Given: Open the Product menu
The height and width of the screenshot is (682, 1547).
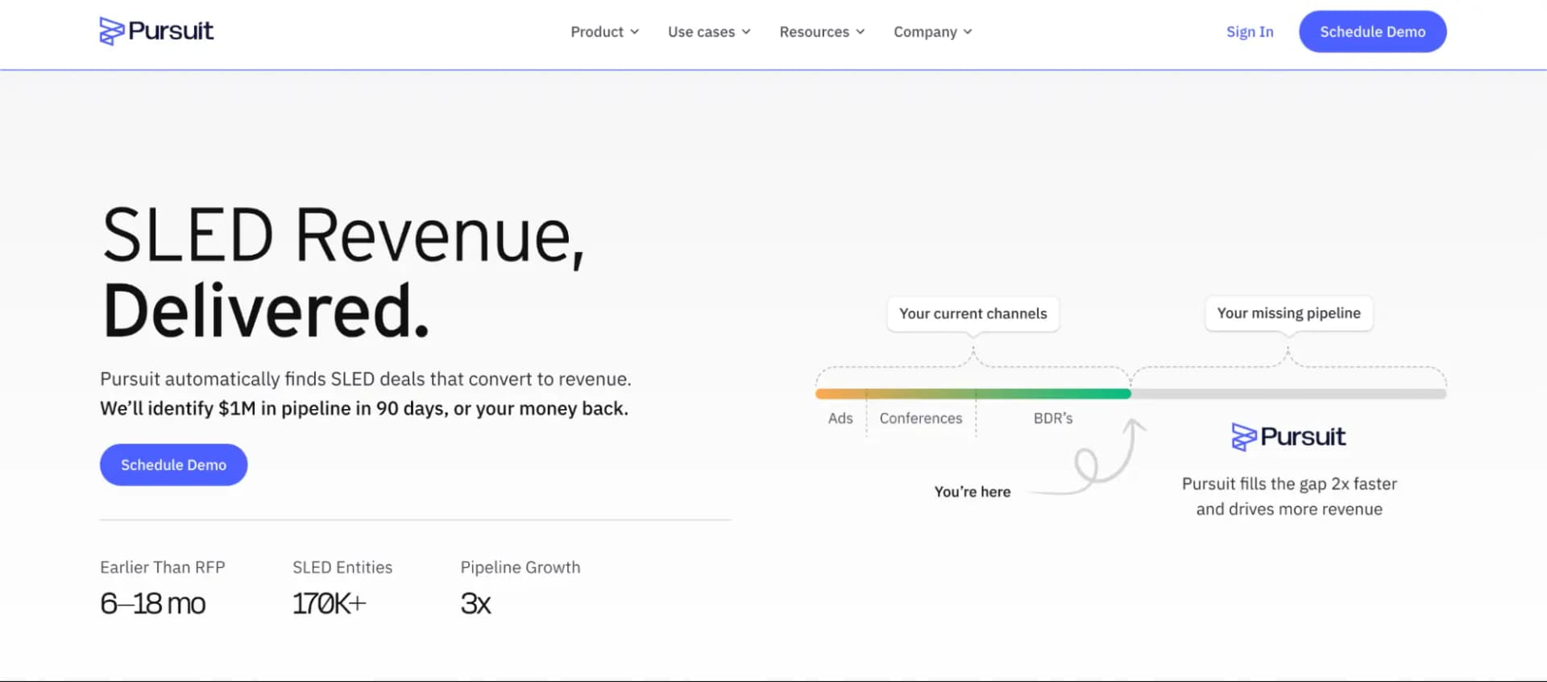Looking at the screenshot, I should [x=605, y=32].
